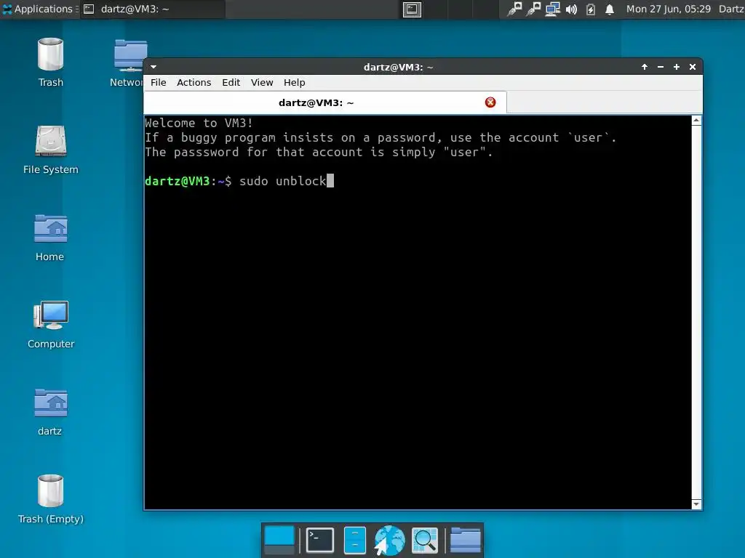
Task: Maximize the terminal window with plus button
Action: pos(677,67)
